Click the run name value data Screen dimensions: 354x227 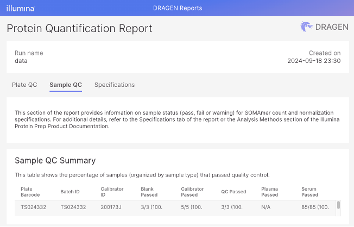point(21,61)
